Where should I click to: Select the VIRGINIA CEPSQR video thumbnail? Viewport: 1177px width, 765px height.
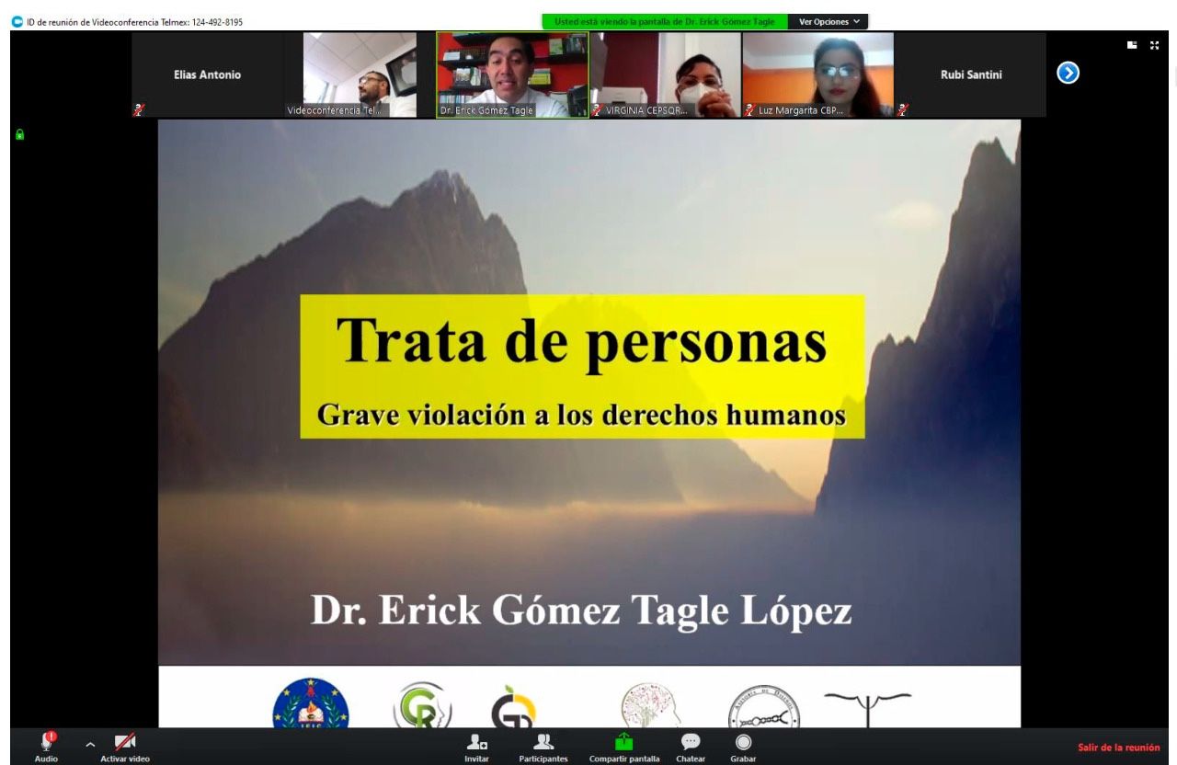665,74
